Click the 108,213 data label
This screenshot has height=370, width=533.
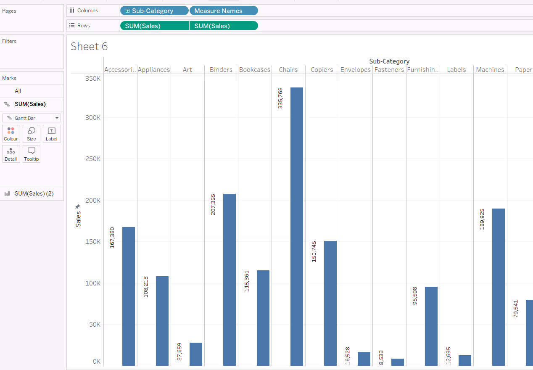pyautogui.click(x=146, y=287)
